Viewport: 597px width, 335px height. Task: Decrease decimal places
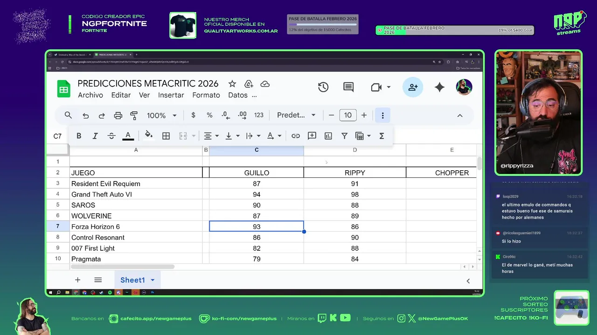226,115
